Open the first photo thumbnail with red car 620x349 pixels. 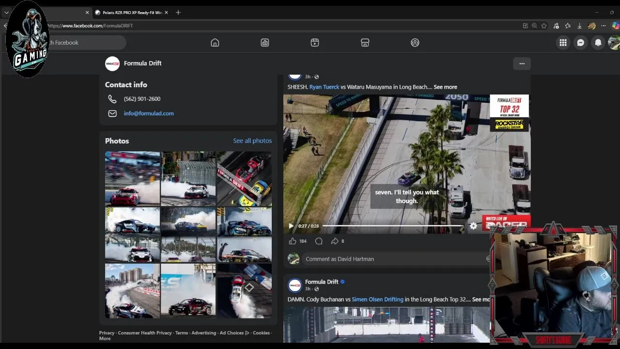pyautogui.click(x=132, y=178)
